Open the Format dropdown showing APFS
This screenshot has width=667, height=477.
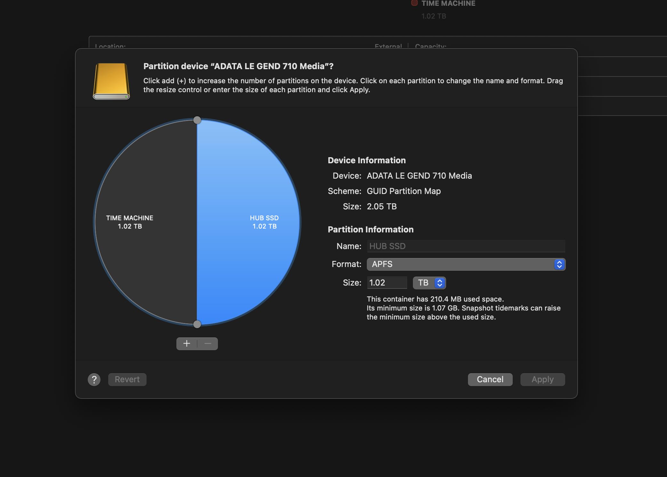pyautogui.click(x=466, y=264)
